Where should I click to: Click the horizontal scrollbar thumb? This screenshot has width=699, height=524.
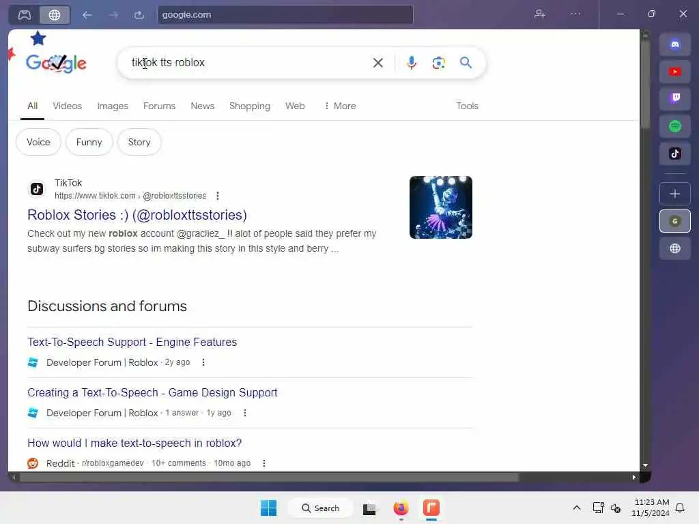[269, 477]
